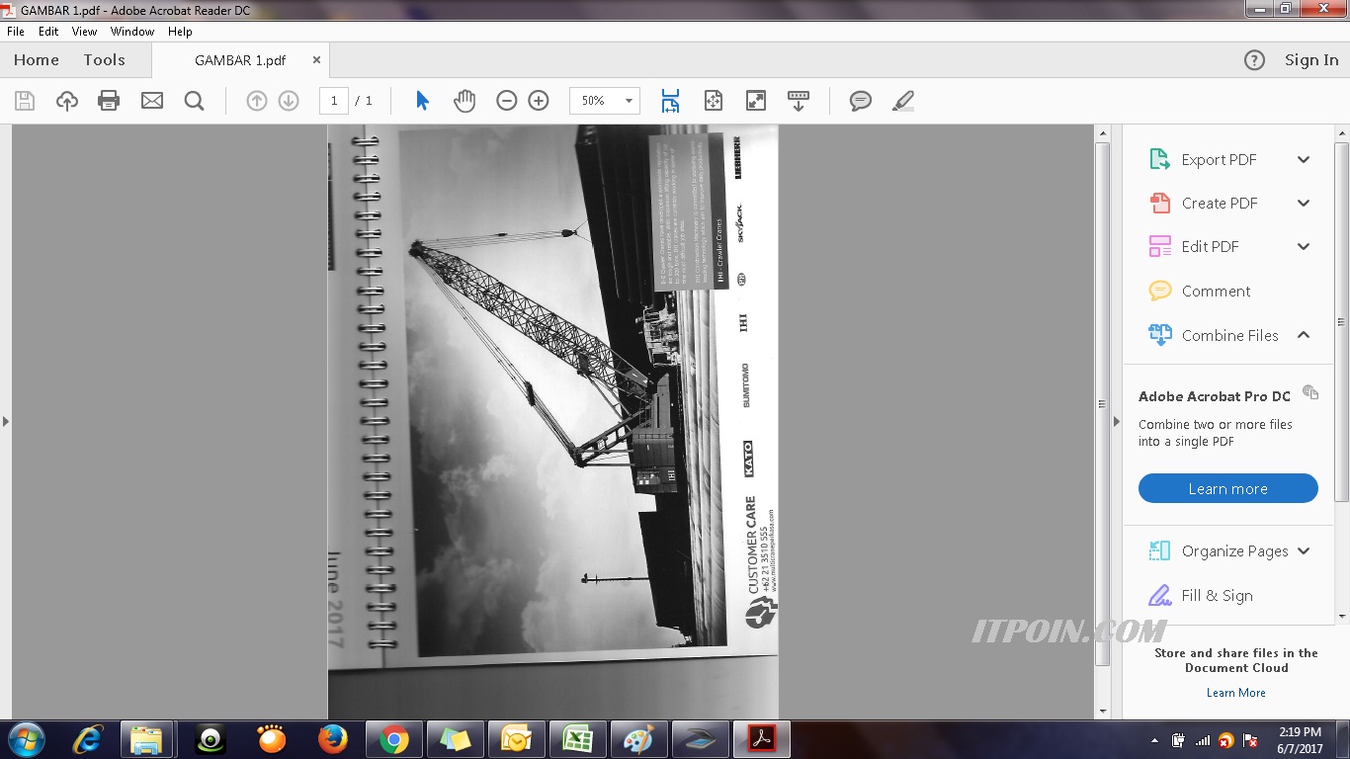
Task: Launch Internet Explorer from taskbar
Action: tap(89, 739)
